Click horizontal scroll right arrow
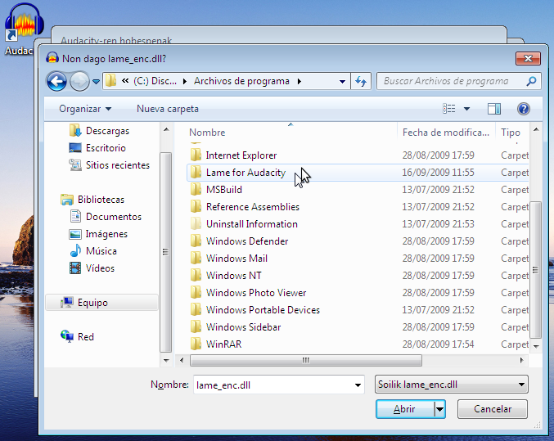554x441 pixels. click(521, 361)
